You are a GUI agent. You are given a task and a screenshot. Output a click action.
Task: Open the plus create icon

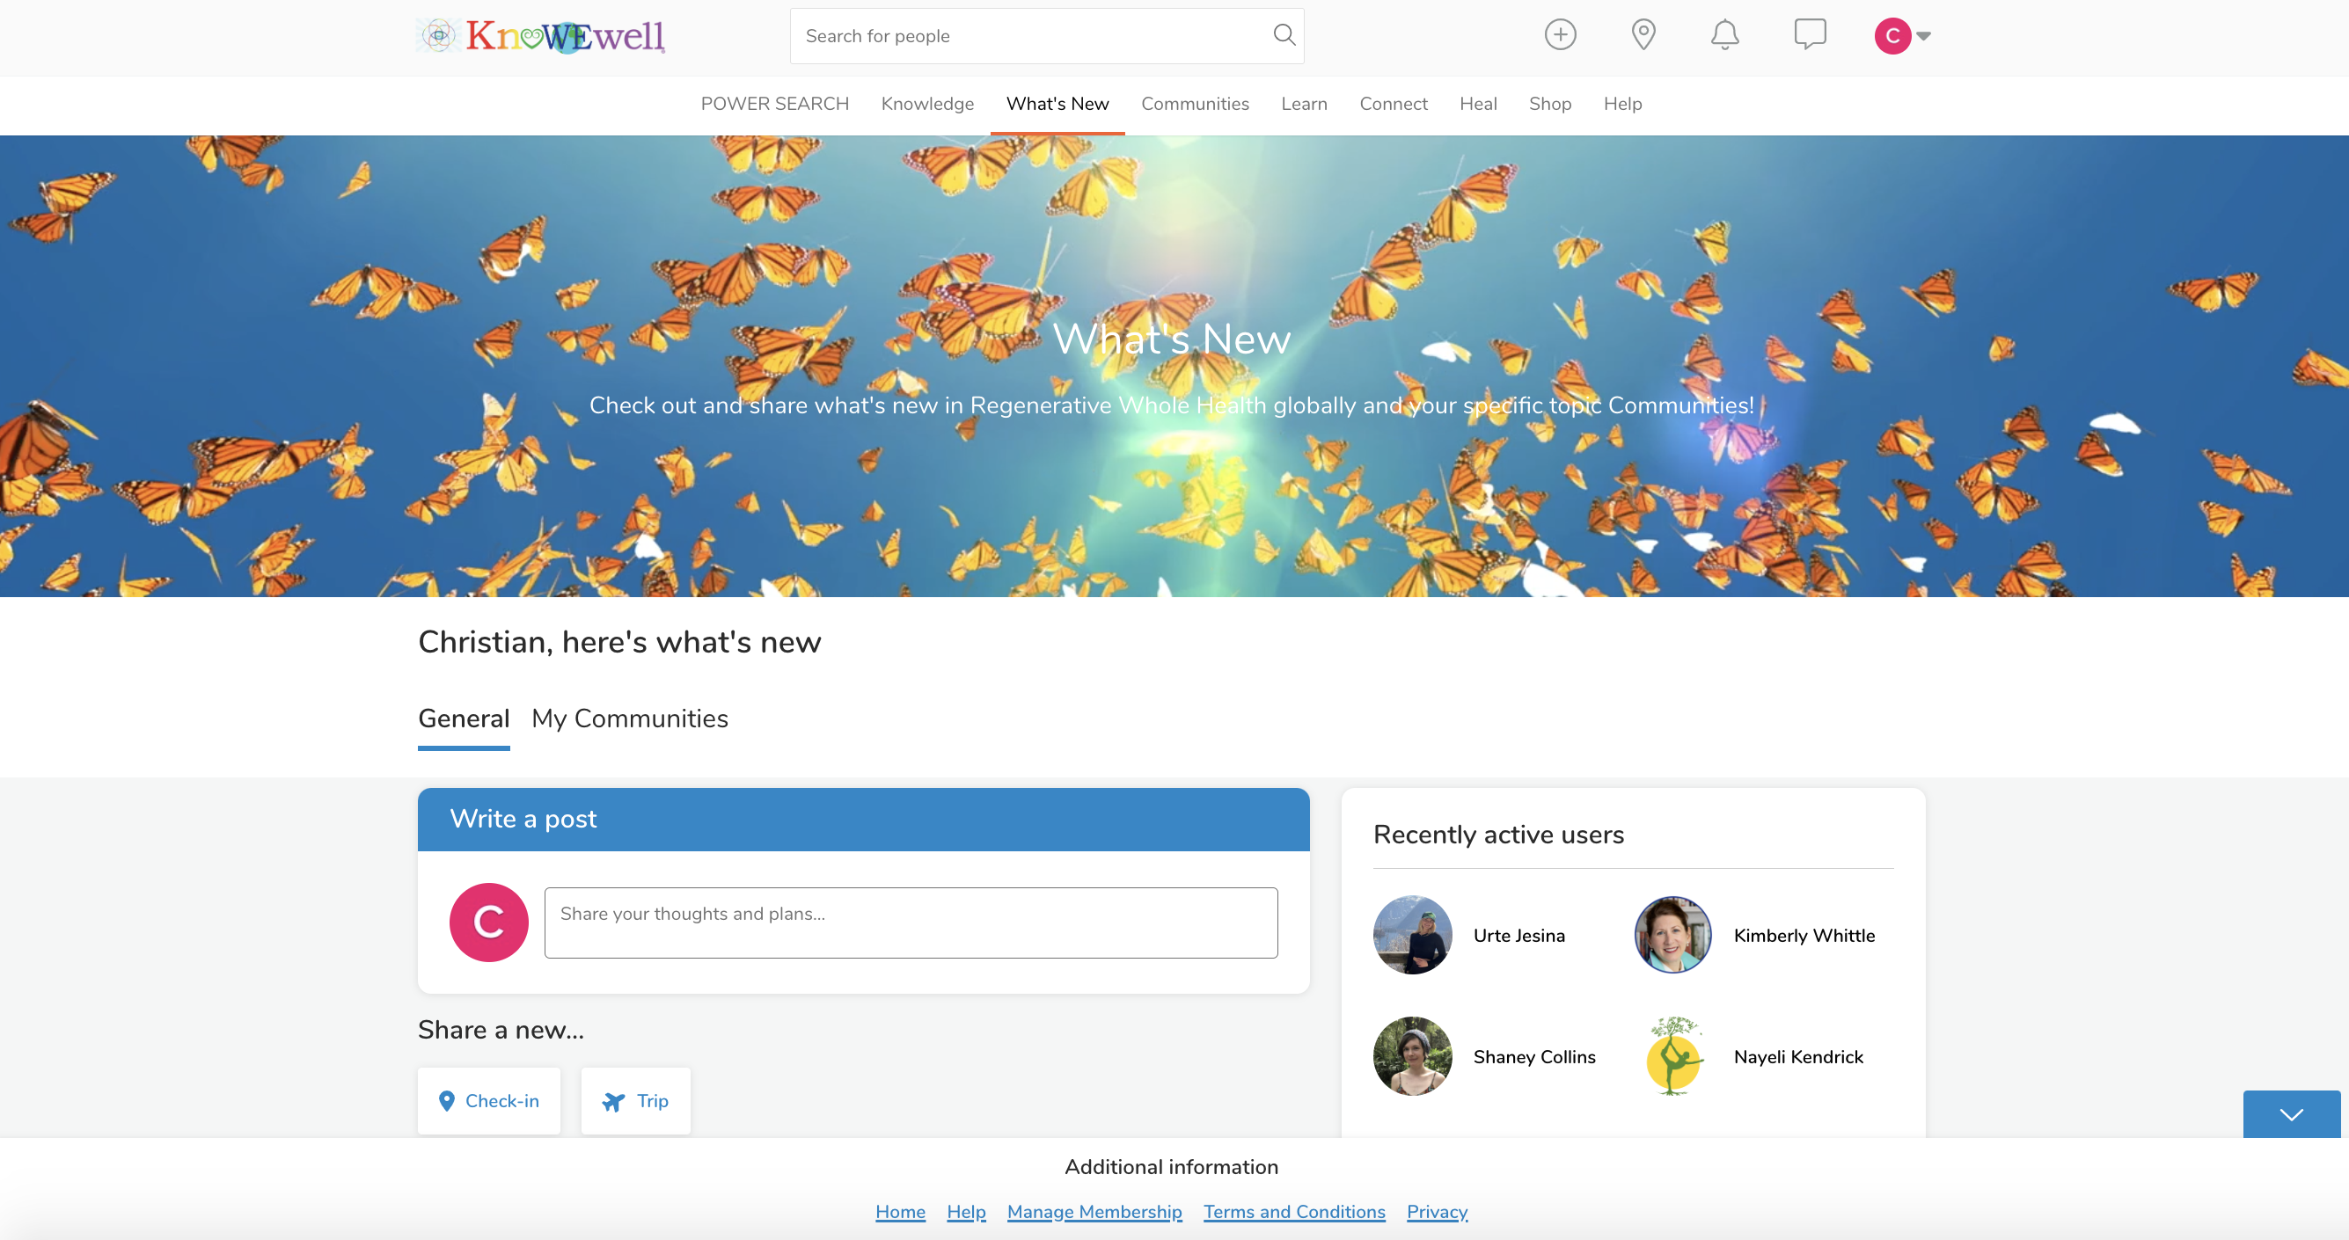coord(1560,35)
